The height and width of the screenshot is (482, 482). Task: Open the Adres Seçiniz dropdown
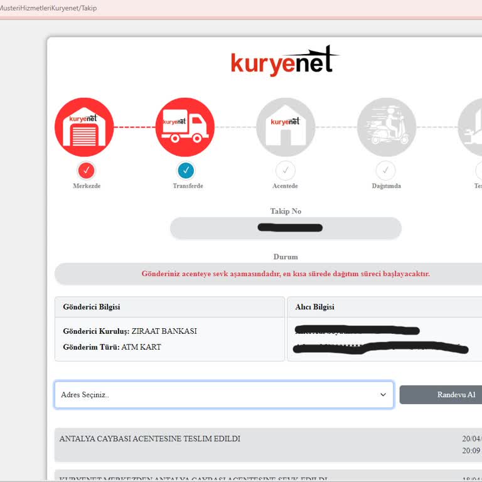pyautogui.click(x=224, y=395)
